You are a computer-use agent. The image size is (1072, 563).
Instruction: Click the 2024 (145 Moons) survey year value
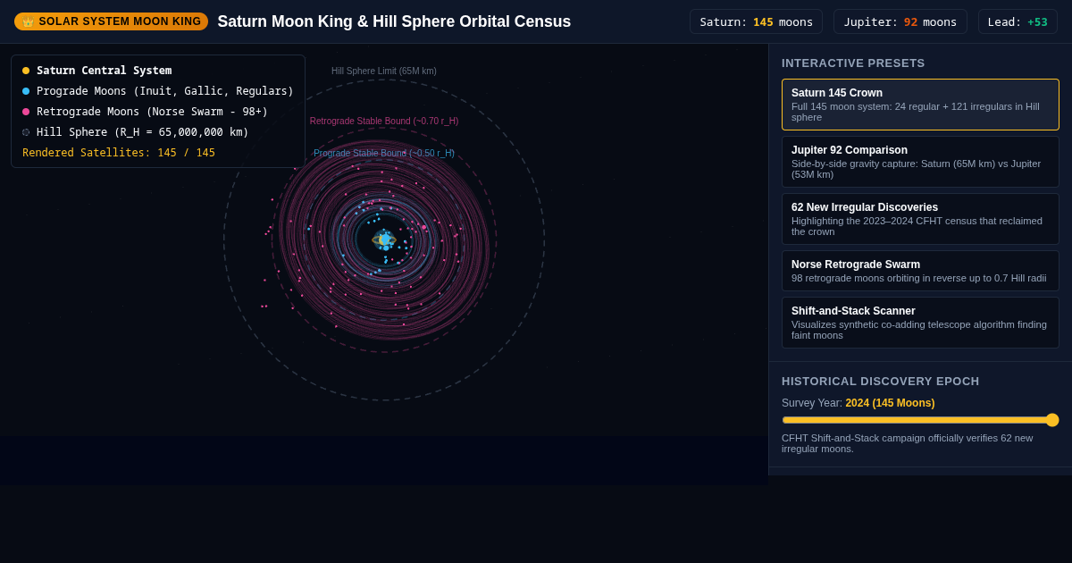pyautogui.click(x=890, y=403)
